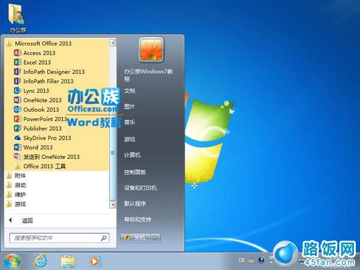Screen dimensions: 360x270
Task: Open InfoPath Designer 2013
Action: point(49,71)
